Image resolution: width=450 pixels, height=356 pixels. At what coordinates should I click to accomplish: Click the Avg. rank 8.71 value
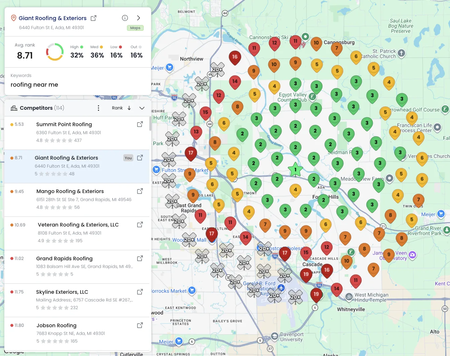coord(25,56)
